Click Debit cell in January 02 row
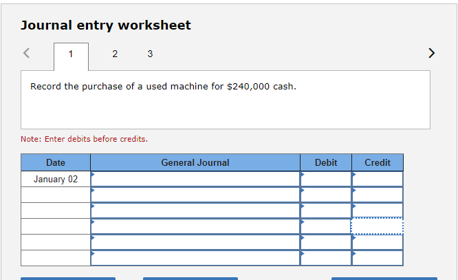This screenshot has height=280, width=458. pos(326,179)
